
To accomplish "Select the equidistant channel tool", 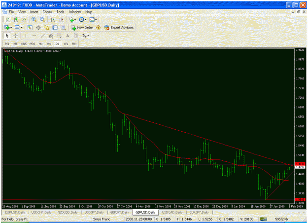I will pos(51,36).
